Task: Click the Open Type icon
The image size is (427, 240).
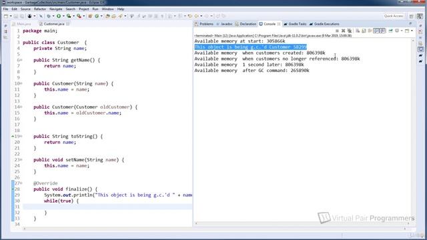Action: (x=107, y=16)
